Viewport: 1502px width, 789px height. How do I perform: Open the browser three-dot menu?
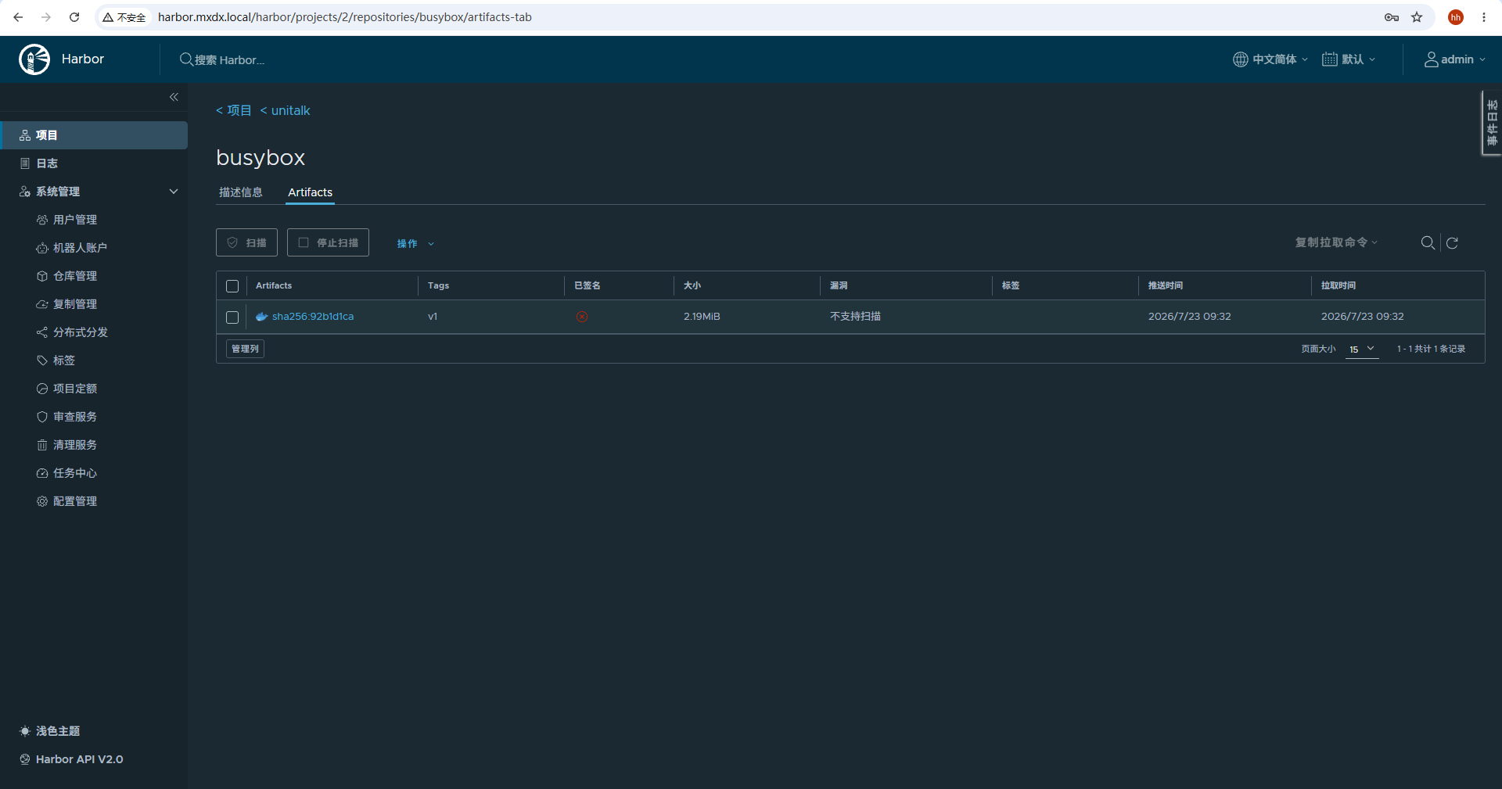click(x=1484, y=17)
